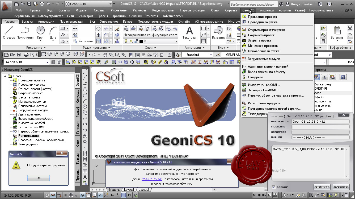Click the Save icon in quick access toolbar
355x199 pixels.
click(29, 4)
